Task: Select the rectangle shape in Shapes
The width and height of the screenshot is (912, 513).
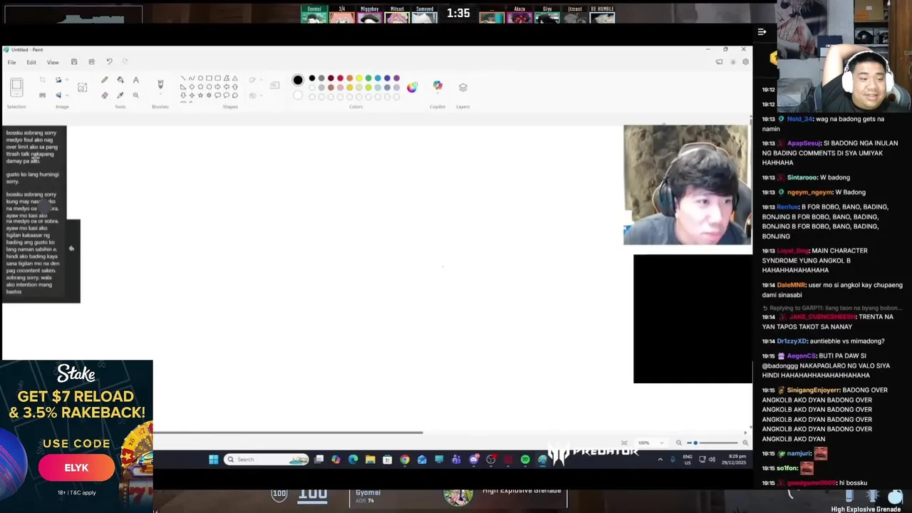Action: 209,78
